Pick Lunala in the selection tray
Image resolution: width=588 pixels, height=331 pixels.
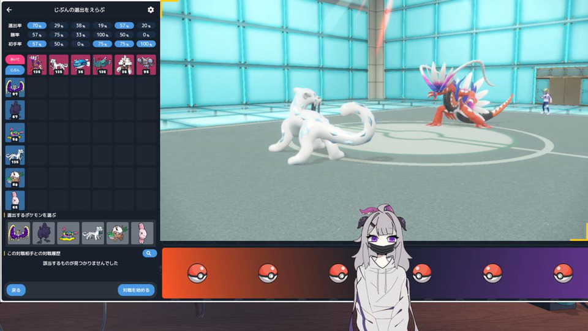(x=19, y=233)
